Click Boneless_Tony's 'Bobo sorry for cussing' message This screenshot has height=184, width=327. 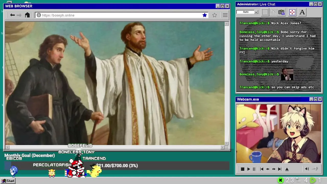[x=277, y=36]
